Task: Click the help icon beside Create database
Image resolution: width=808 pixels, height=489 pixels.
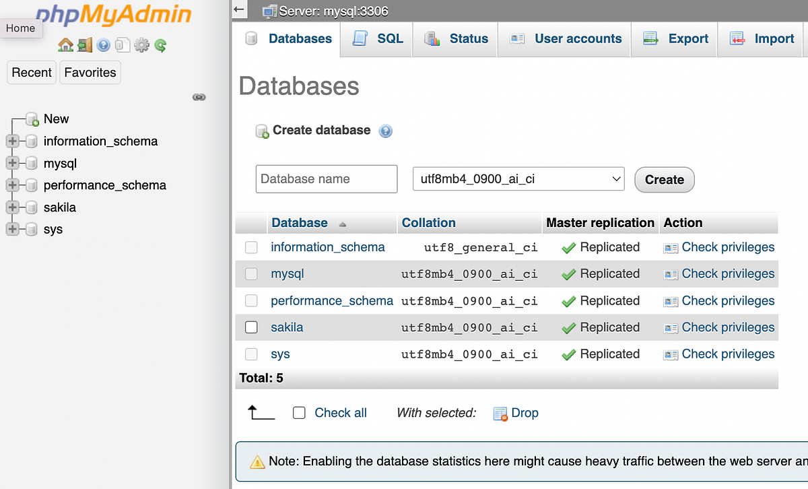Action: (x=385, y=131)
